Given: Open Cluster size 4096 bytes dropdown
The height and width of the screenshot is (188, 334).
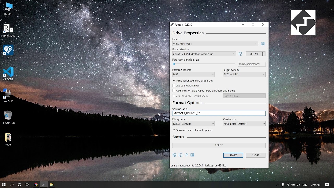Looking at the screenshot, I should [244, 124].
